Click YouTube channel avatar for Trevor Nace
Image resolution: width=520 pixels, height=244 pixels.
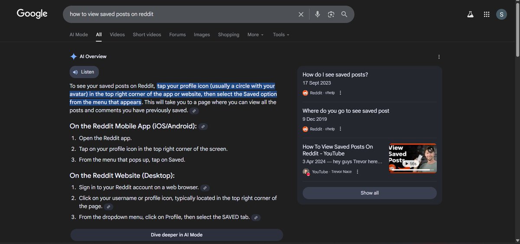306,172
